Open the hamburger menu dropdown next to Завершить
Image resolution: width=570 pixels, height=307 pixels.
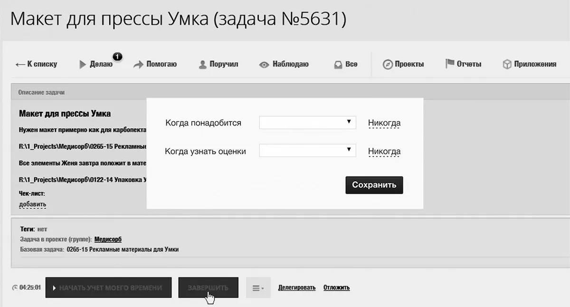pyautogui.click(x=258, y=288)
